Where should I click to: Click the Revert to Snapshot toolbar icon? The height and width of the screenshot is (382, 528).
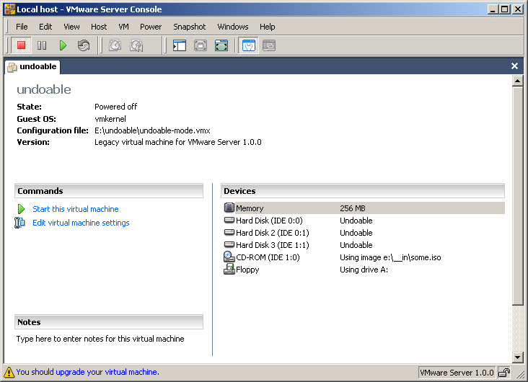pyautogui.click(x=136, y=45)
